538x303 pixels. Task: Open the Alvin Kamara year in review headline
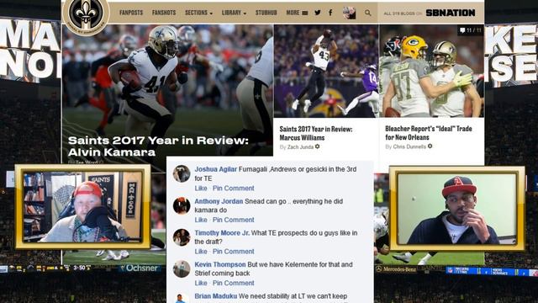click(x=158, y=146)
